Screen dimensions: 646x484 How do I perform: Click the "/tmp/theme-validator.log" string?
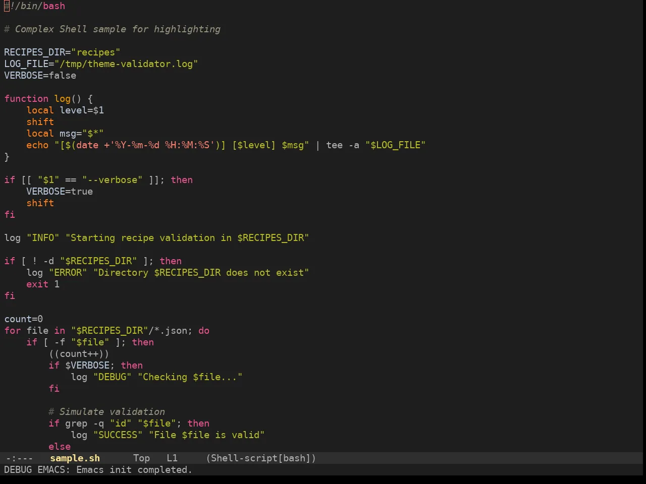(126, 64)
